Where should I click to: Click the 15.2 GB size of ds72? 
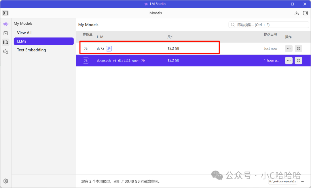pos(173,49)
